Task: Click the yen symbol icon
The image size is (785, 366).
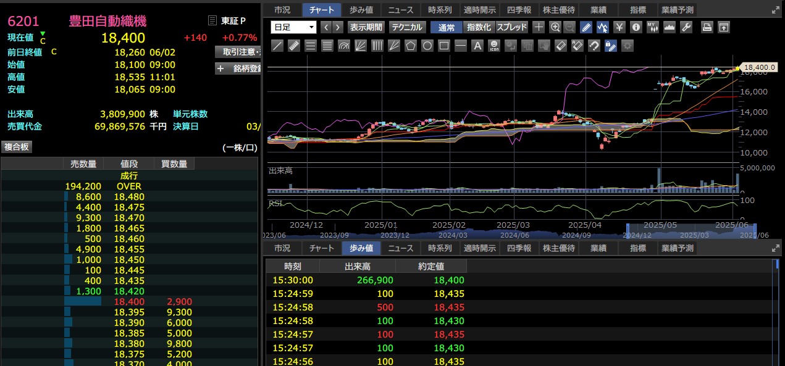Action: point(619,27)
